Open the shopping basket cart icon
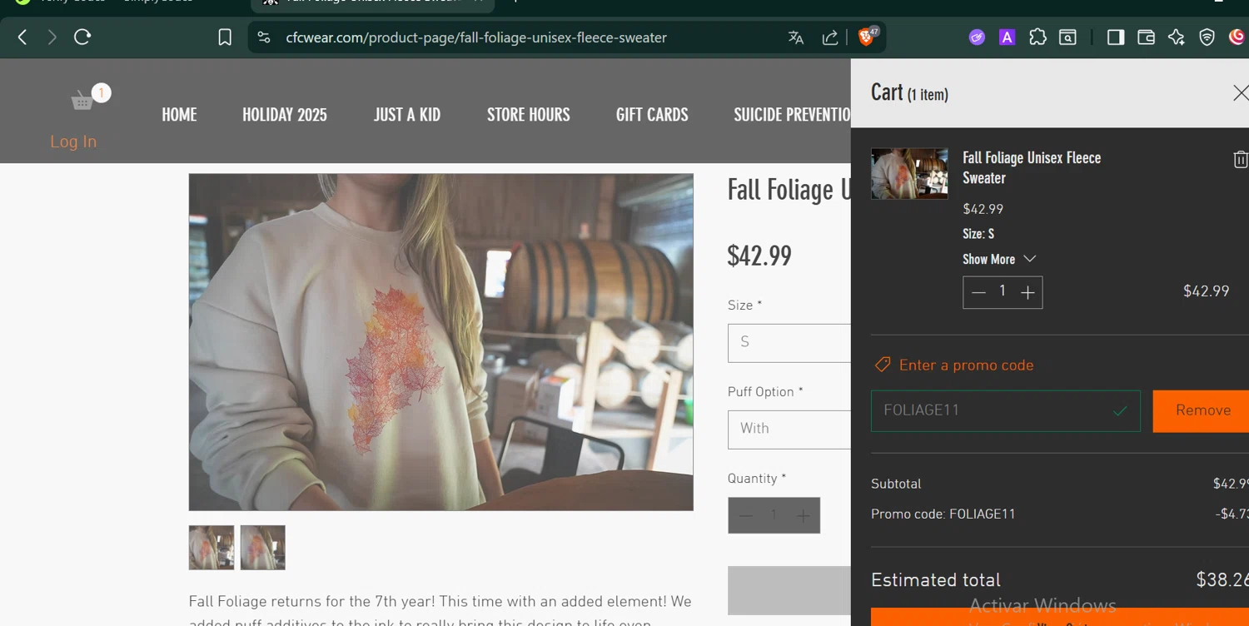Image resolution: width=1249 pixels, height=626 pixels. [83, 101]
